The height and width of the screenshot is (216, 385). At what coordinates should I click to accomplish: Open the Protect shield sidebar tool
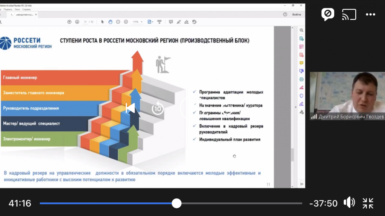point(301,96)
